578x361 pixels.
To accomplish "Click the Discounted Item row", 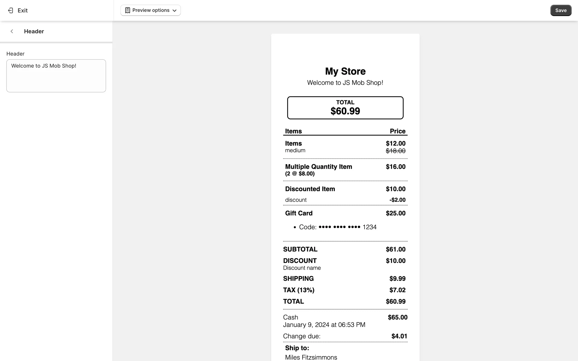I will click(x=310, y=189).
